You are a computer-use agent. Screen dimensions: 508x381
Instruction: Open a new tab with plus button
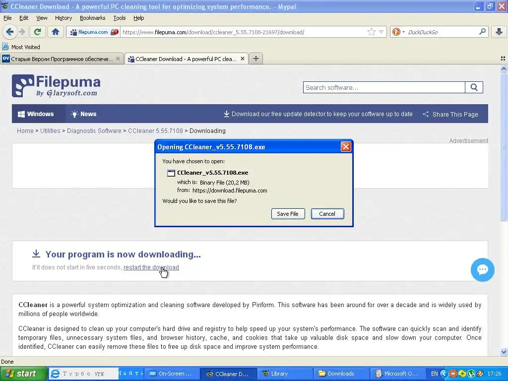[256, 59]
